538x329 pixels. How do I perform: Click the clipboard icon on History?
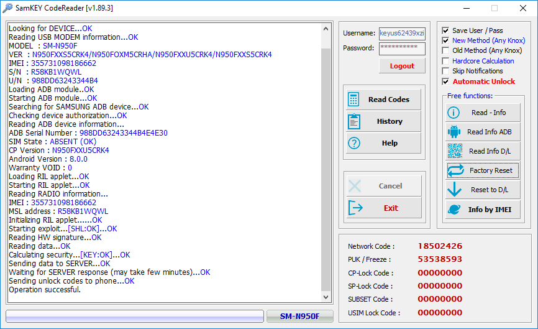[353, 121]
